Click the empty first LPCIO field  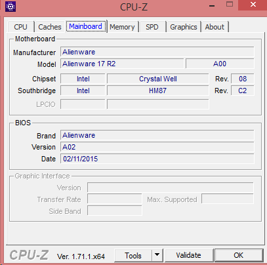click(x=83, y=104)
